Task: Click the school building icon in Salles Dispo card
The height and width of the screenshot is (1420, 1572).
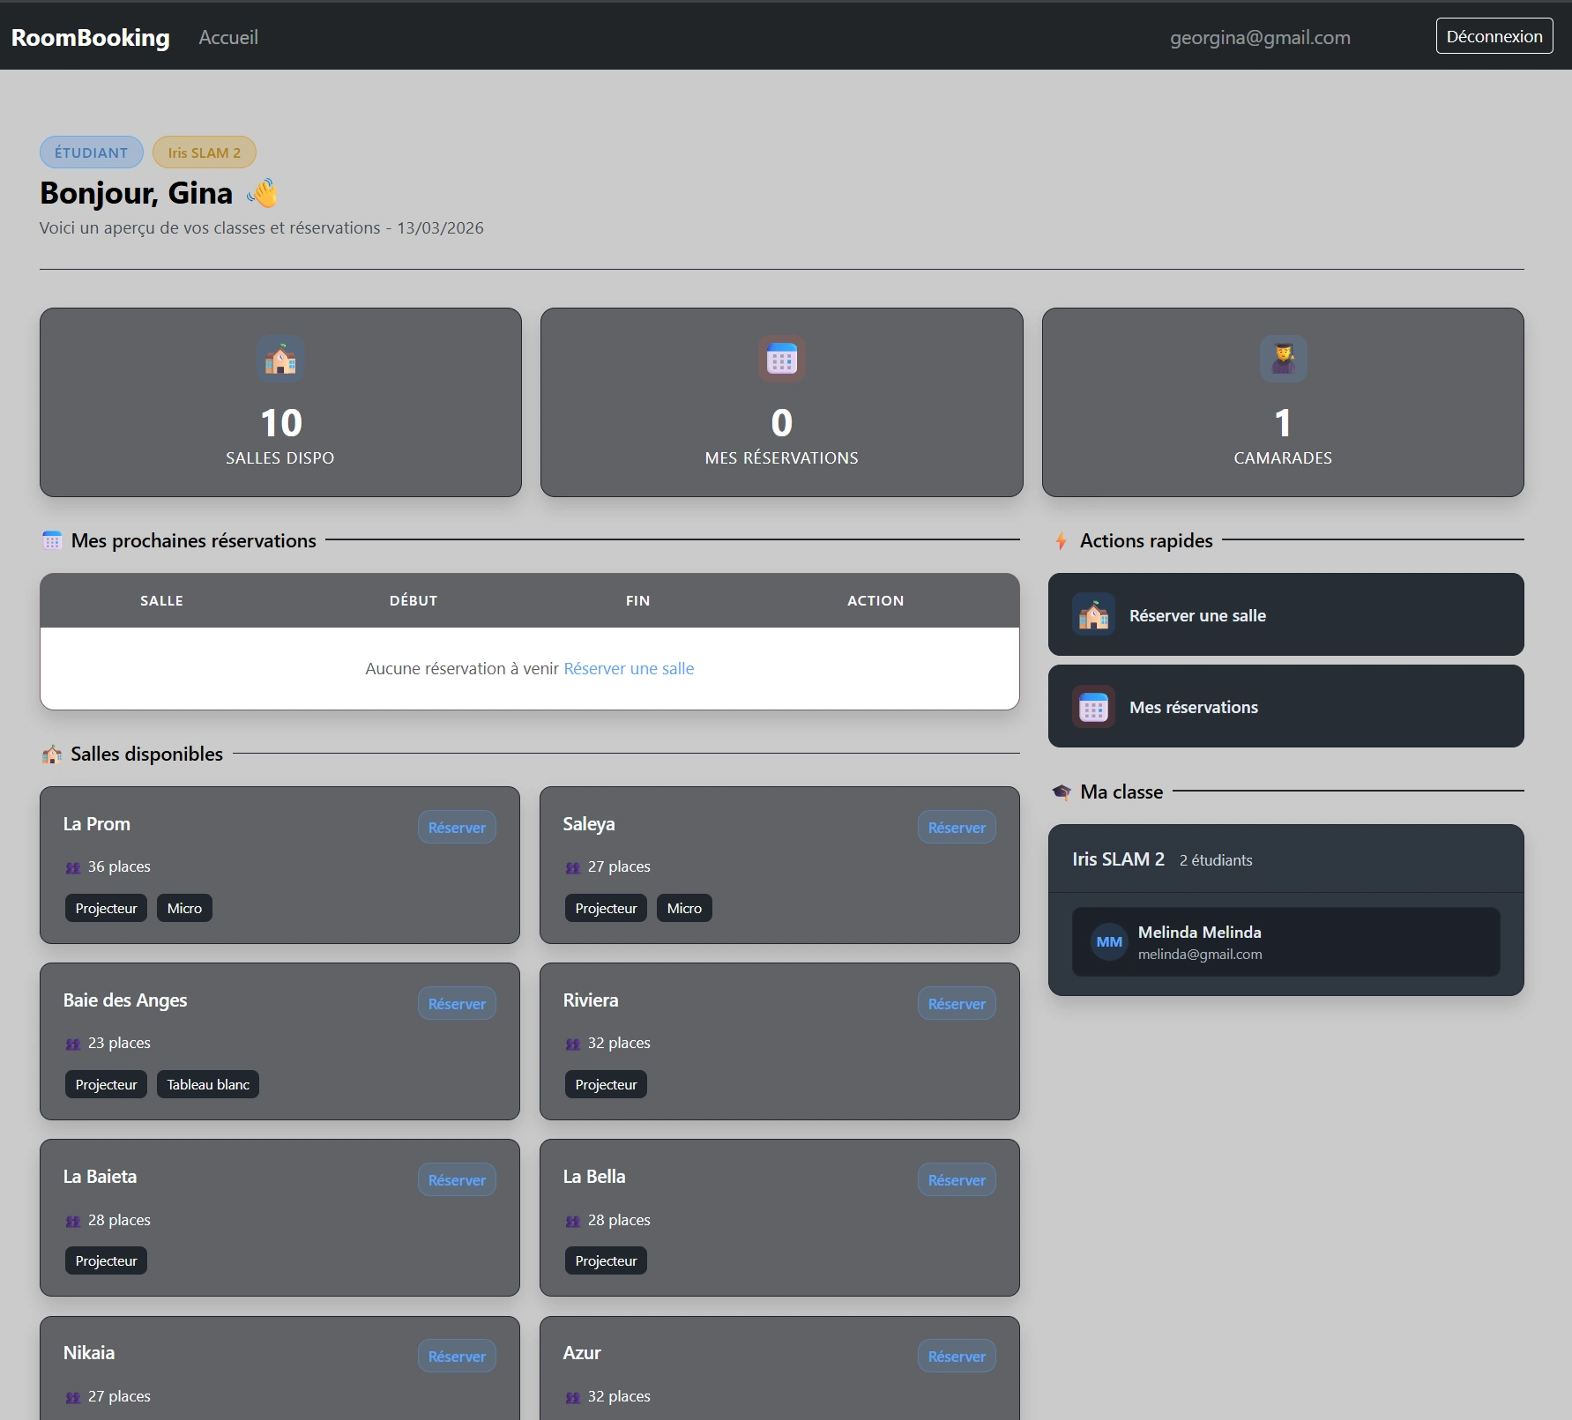Action: (x=280, y=360)
